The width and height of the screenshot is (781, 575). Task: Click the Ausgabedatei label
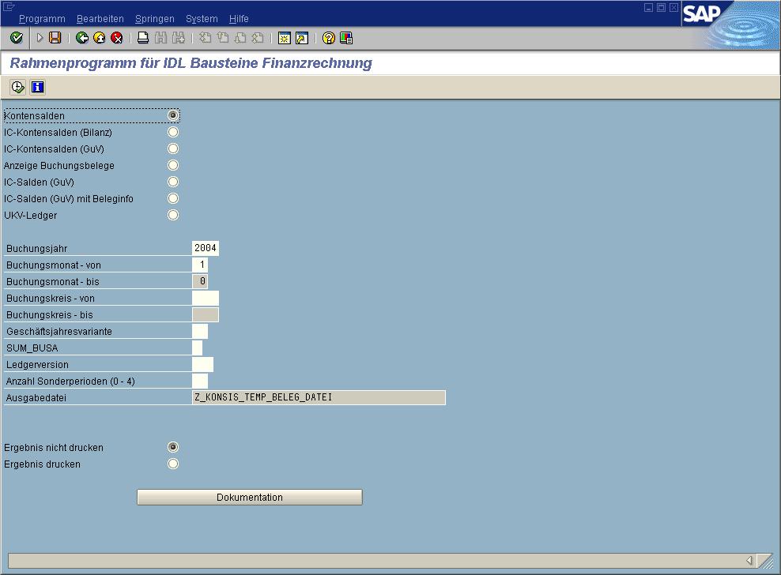36,398
